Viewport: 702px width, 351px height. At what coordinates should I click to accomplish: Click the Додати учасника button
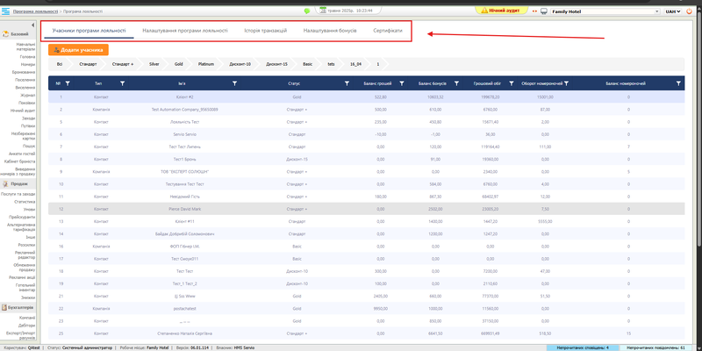[x=78, y=50]
